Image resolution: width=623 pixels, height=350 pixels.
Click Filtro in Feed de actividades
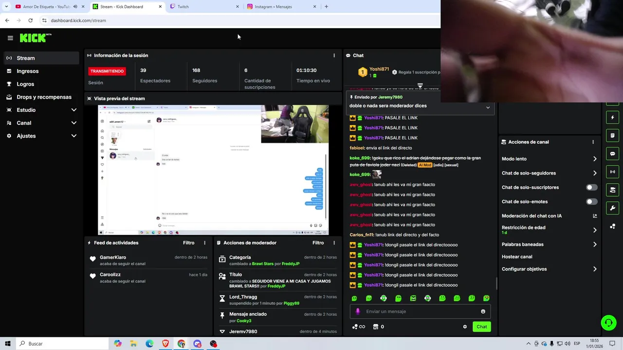point(188,243)
